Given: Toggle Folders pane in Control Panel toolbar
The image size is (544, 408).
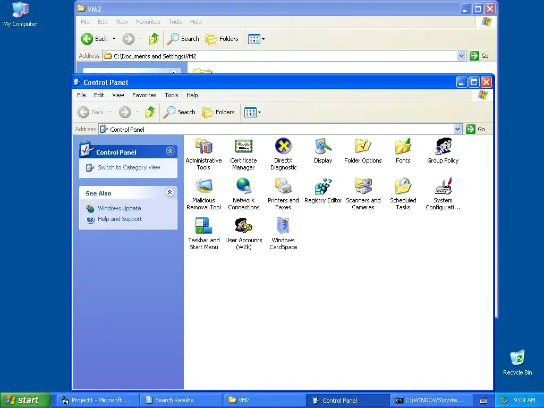Looking at the screenshot, I should 218,112.
